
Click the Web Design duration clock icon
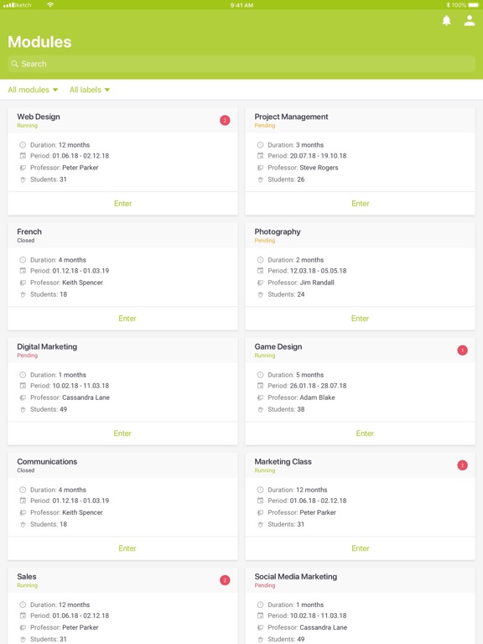[23, 145]
